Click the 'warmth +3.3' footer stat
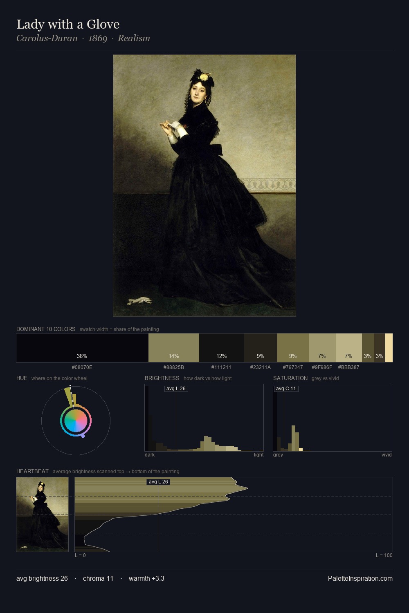 coord(146,578)
